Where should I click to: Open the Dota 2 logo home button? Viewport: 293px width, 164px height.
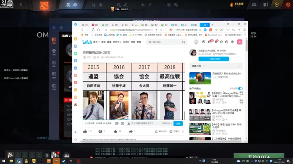44,5
